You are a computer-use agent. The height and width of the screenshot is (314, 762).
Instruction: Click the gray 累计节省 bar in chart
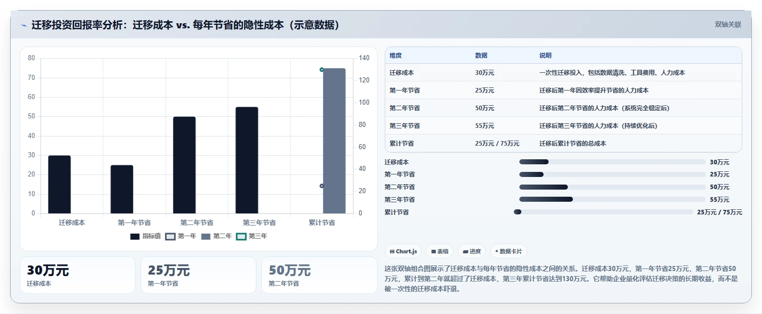[x=334, y=141]
